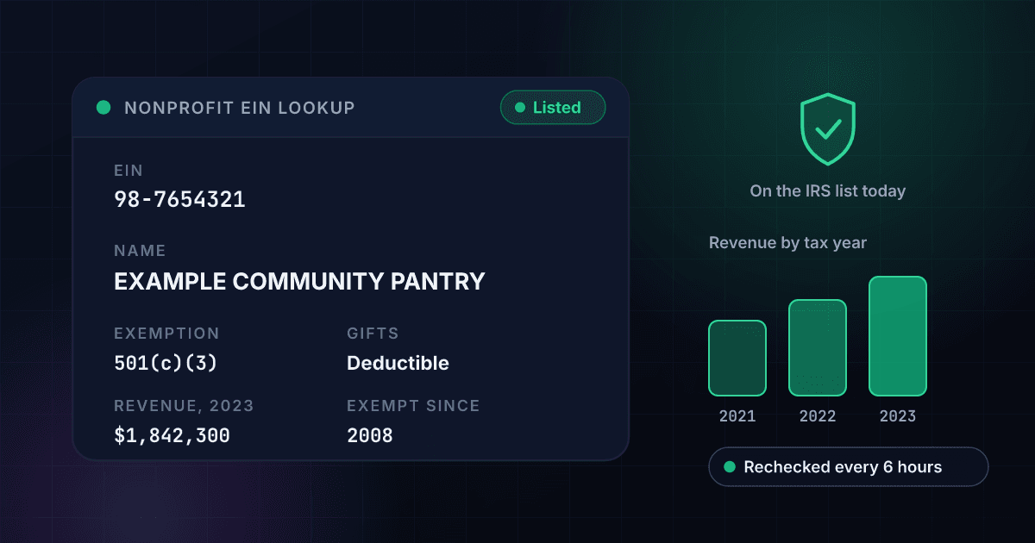Click the exemption value 501(c)(3)
1035x543 pixels.
(x=166, y=363)
